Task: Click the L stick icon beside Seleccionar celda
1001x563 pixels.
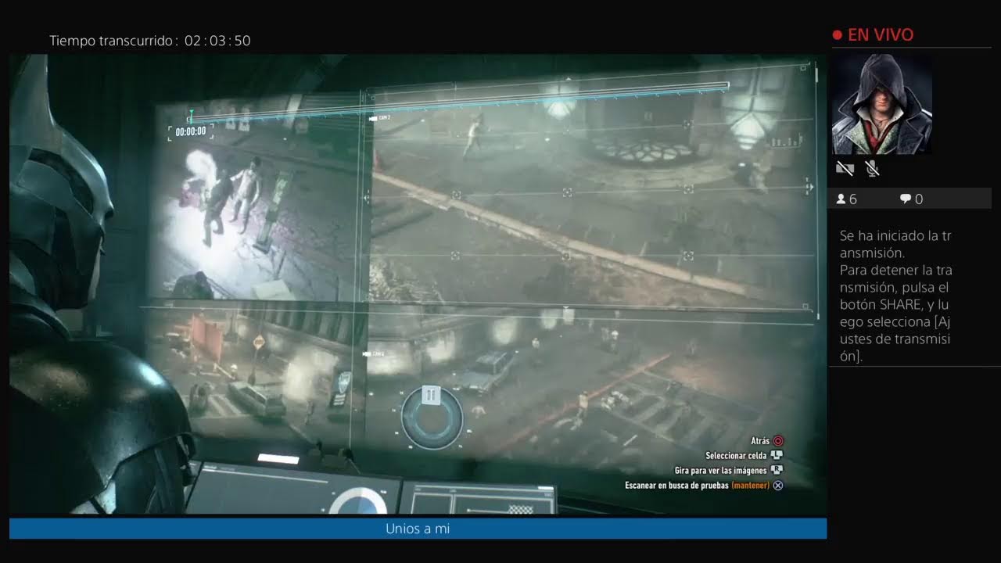Action: (x=777, y=456)
